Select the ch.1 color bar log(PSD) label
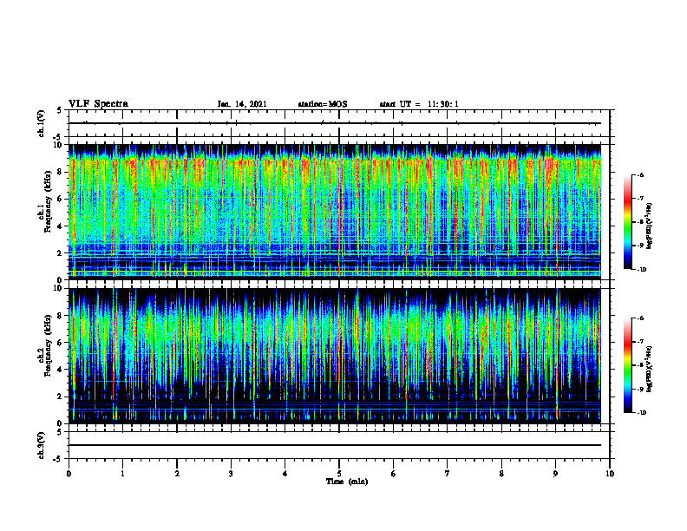This screenshot has width=687, height=531. pos(650,226)
